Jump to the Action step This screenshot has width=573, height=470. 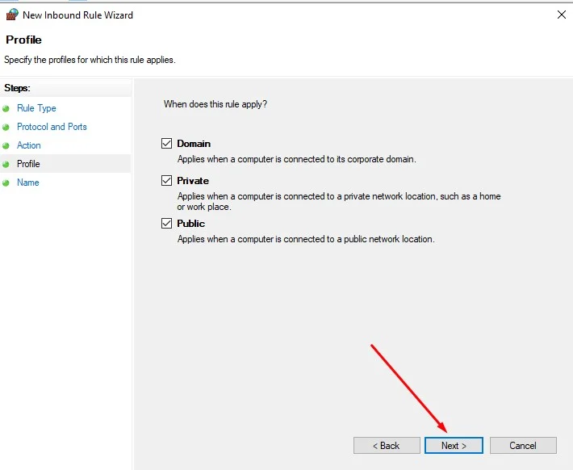pyautogui.click(x=29, y=145)
